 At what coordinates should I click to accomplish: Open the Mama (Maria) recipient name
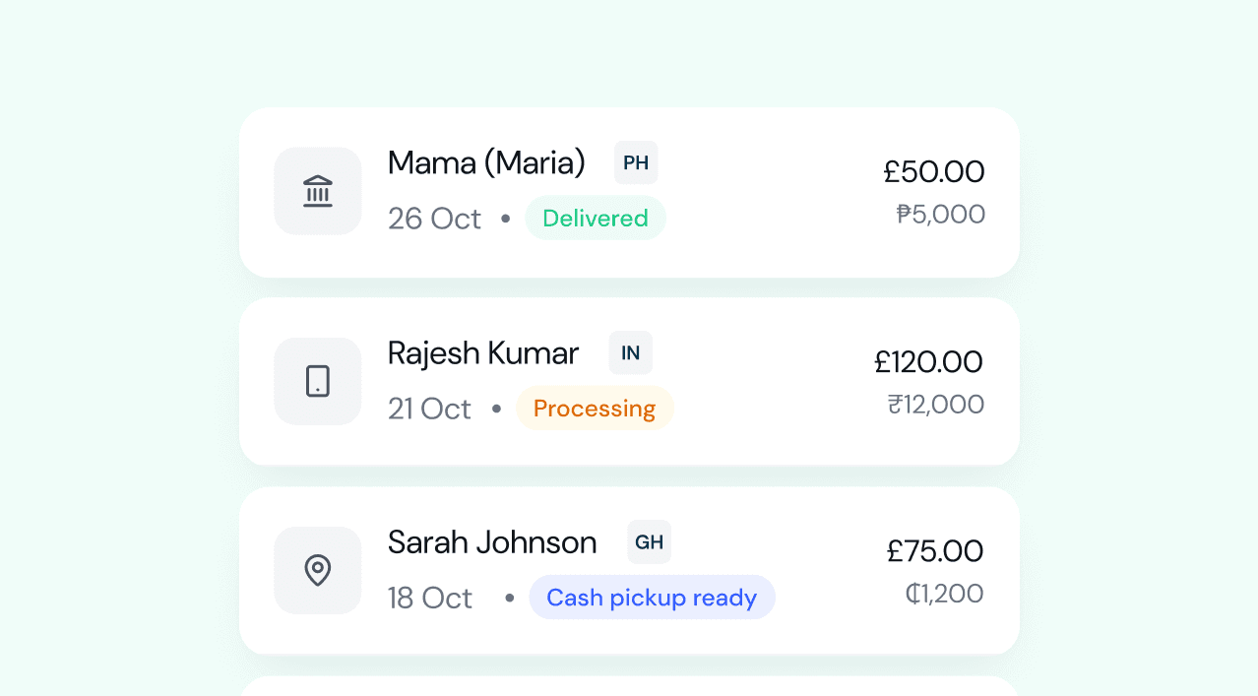point(486,162)
